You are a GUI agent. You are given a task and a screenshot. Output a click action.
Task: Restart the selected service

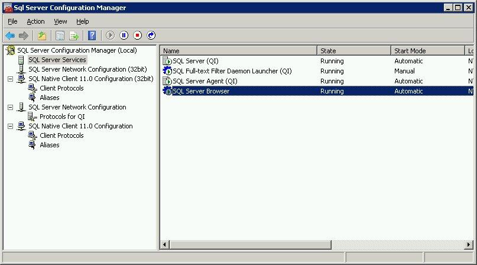tap(151, 36)
